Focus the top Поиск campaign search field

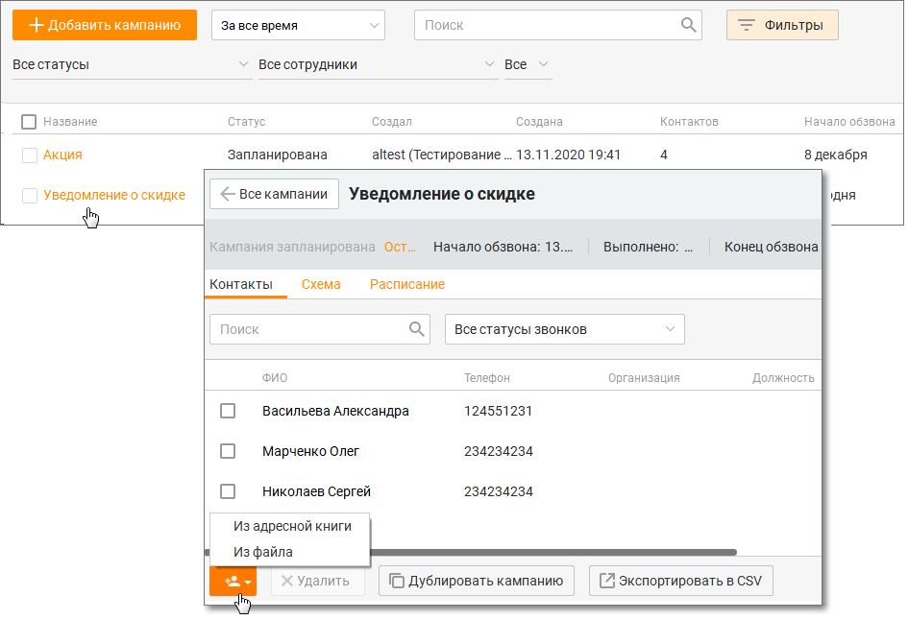point(558,25)
